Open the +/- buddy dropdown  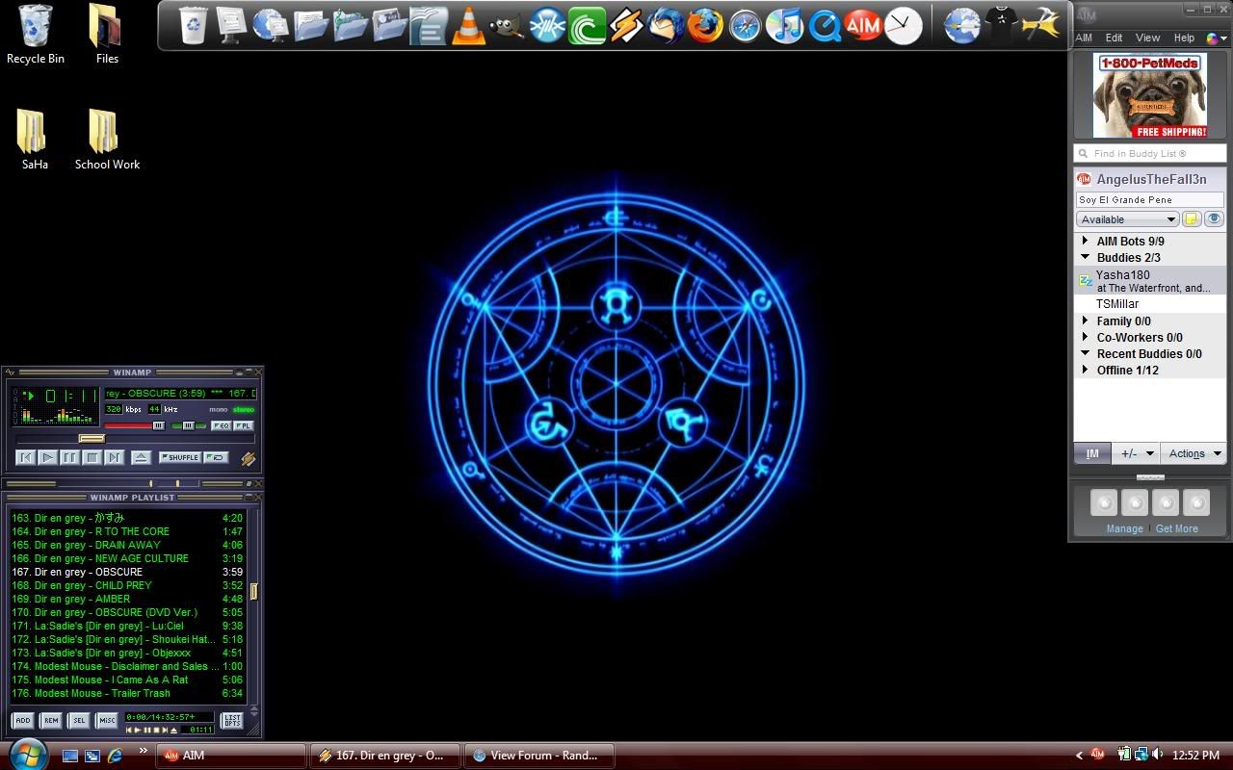pos(1137,453)
